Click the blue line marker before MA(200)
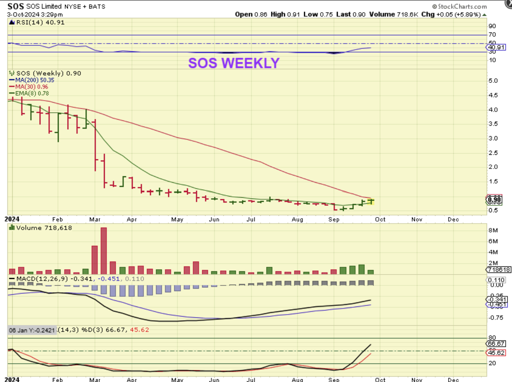This screenshot has width=512, height=382. point(12,80)
